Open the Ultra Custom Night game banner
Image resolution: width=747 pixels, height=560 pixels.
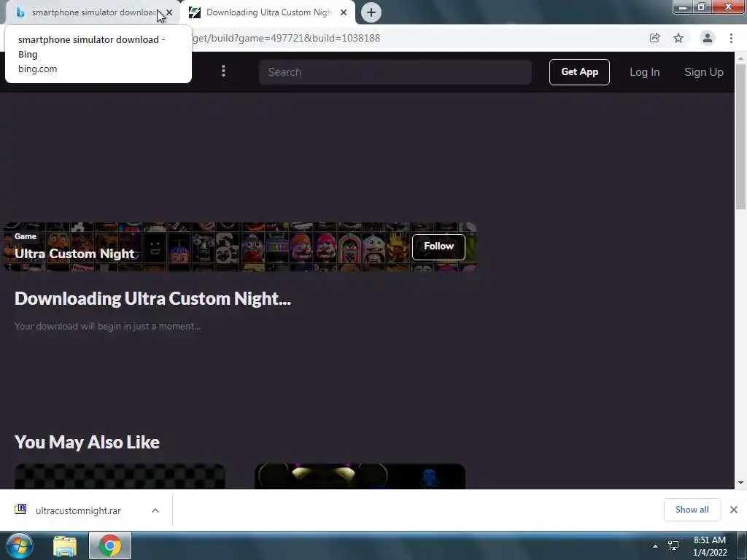pos(239,246)
